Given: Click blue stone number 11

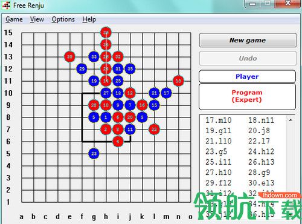Looking at the screenshot, I should pos(130,130).
